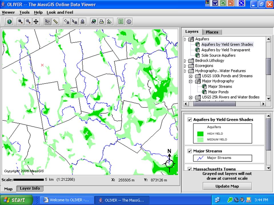Expand USGS 100k Ponds and Streams folder

191,76
